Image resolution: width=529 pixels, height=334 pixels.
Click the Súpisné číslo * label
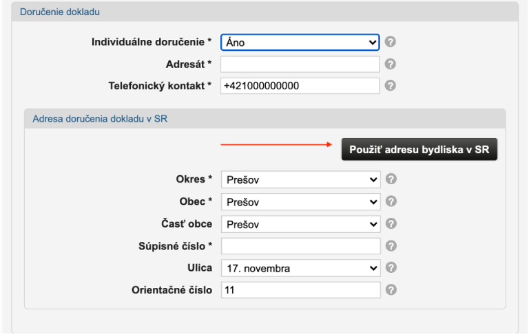tap(176, 246)
